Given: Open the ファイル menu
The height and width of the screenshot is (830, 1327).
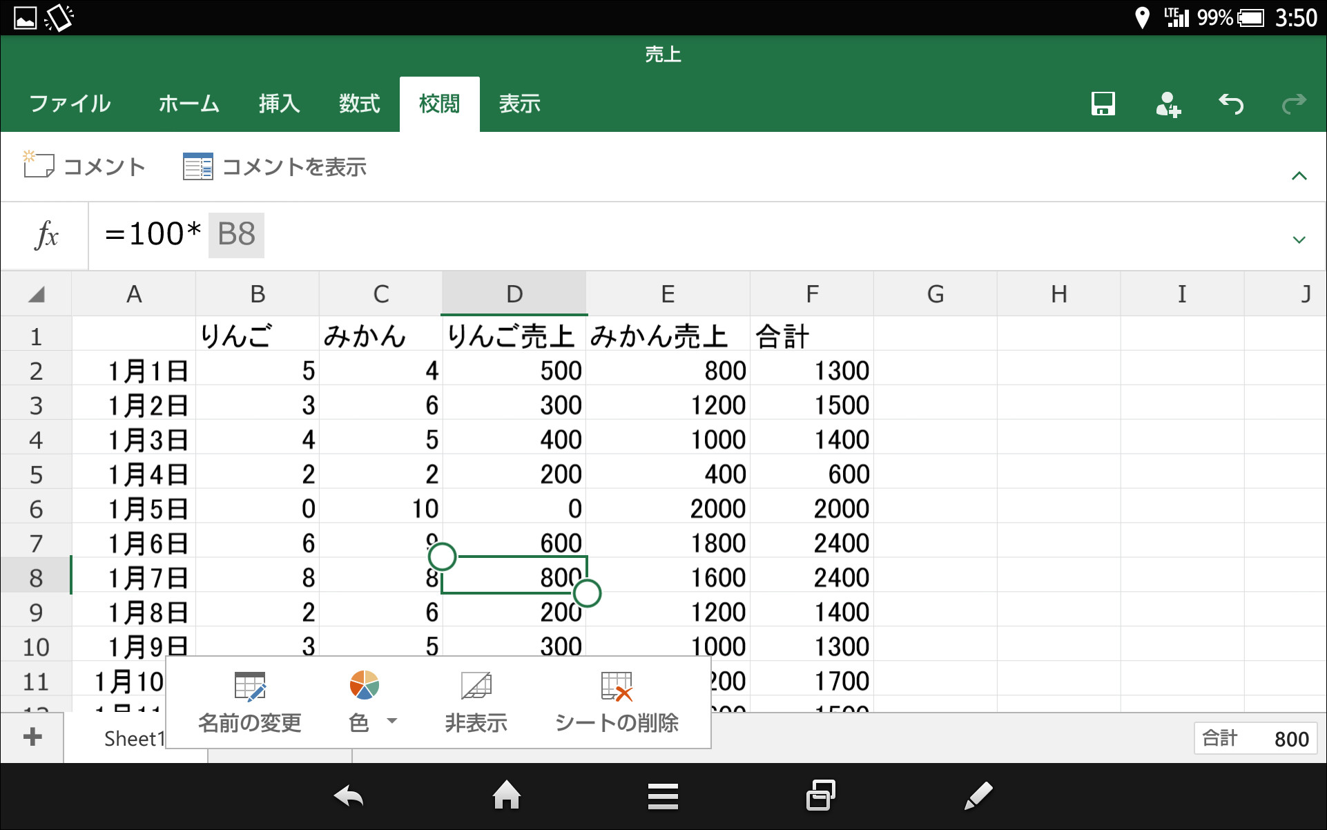Looking at the screenshot, I should pos(69,104).
